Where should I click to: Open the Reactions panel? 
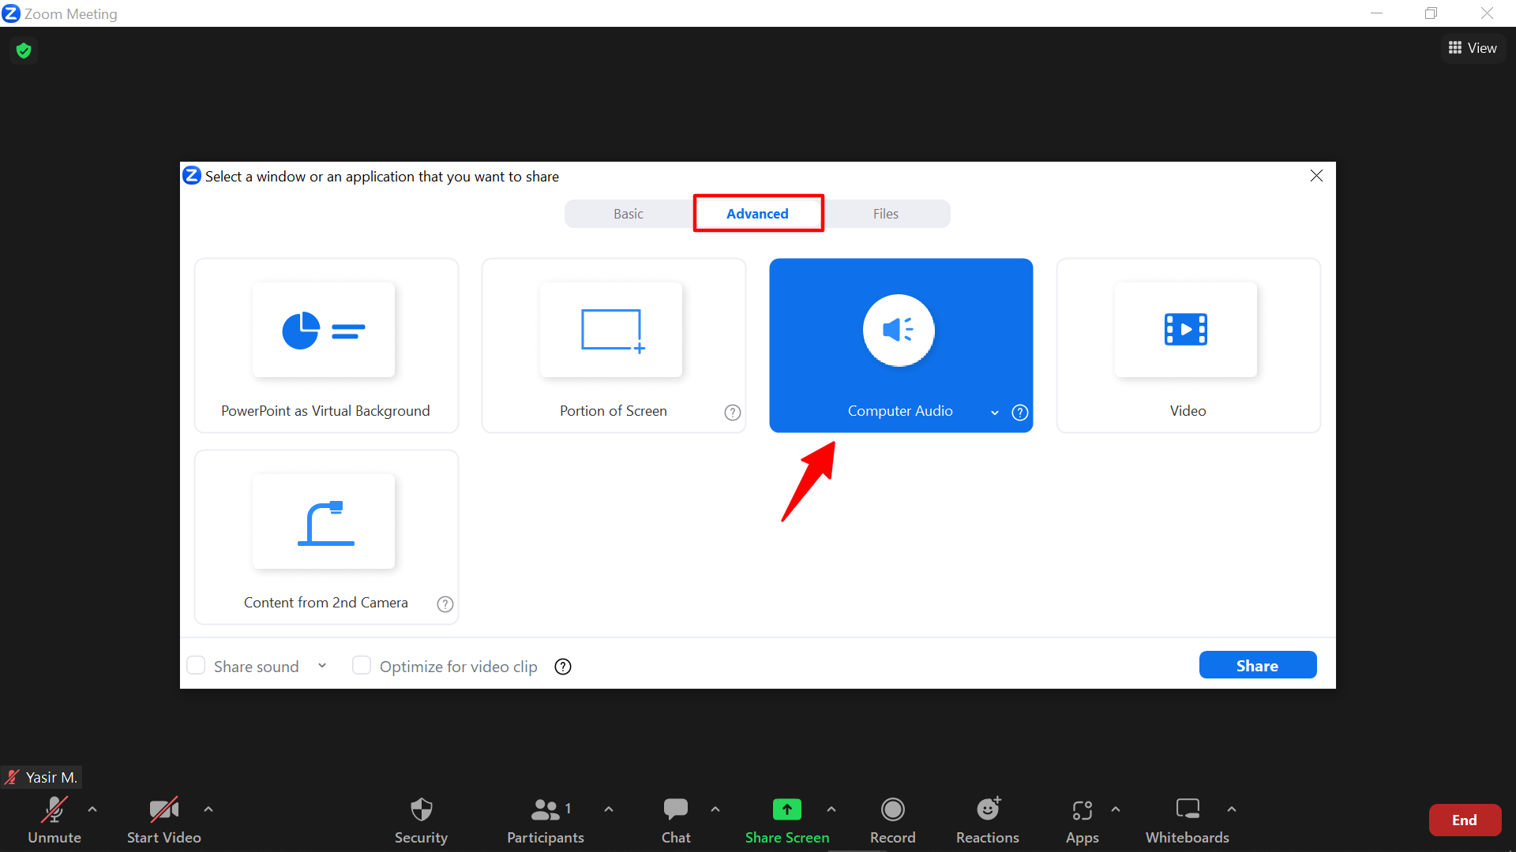987,819
